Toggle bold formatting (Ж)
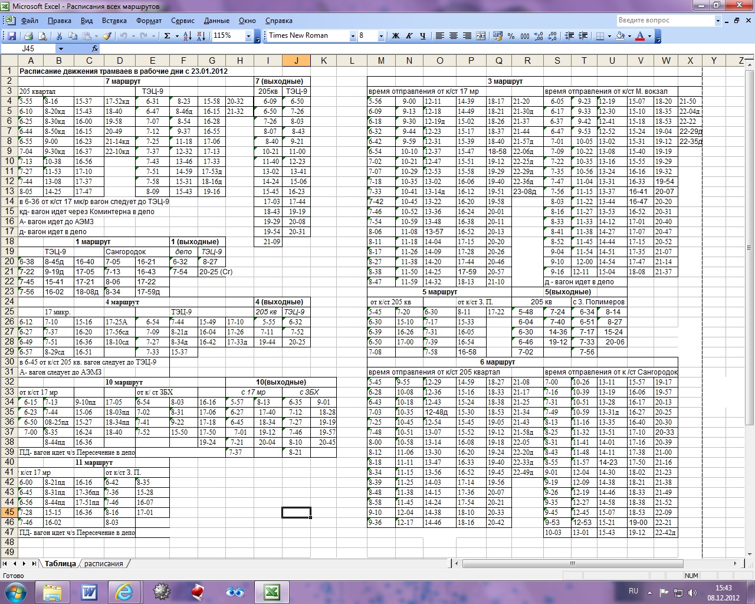The width and height of the screenshot is (755, 604). [x=396, y=36]
